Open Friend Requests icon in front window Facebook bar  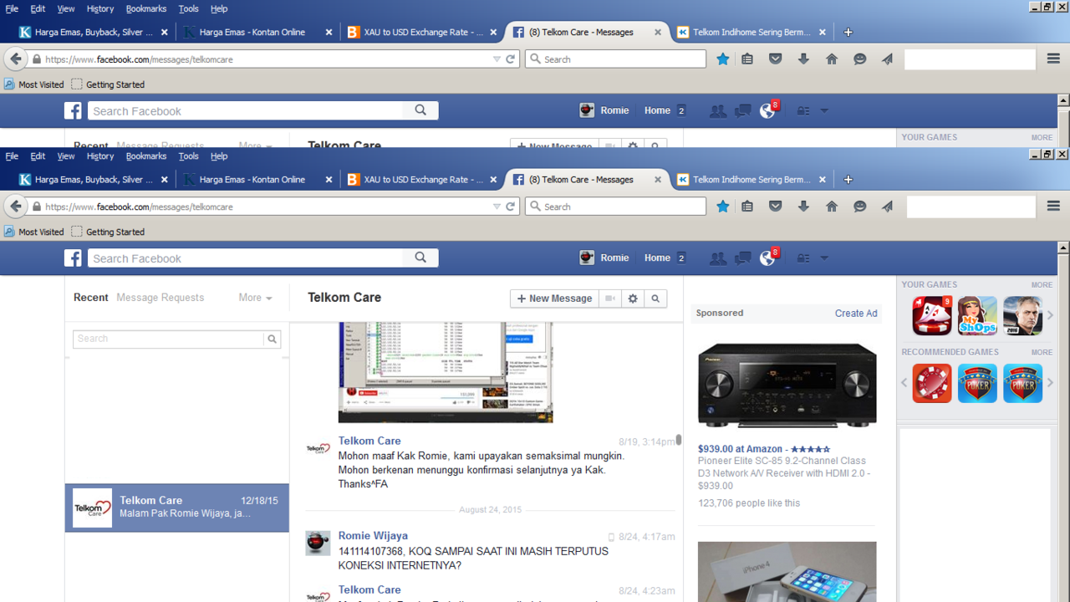(x=717, y=258)
